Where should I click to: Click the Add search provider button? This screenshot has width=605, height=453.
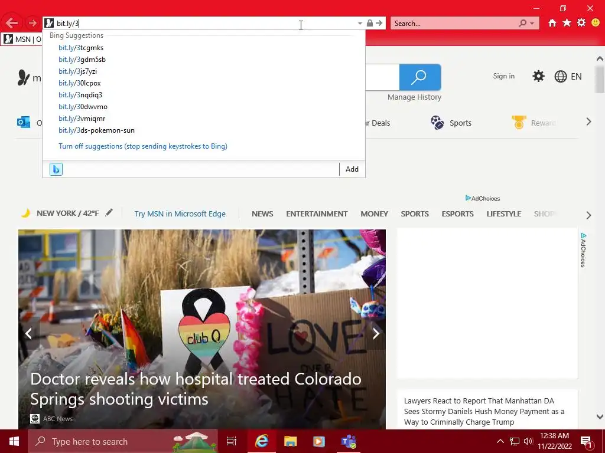352,169
